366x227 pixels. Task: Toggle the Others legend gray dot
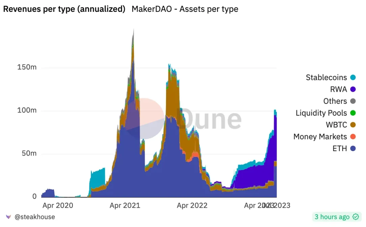point(353,101)
